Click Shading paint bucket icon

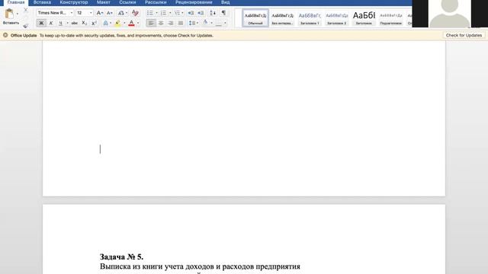(205, 23)
